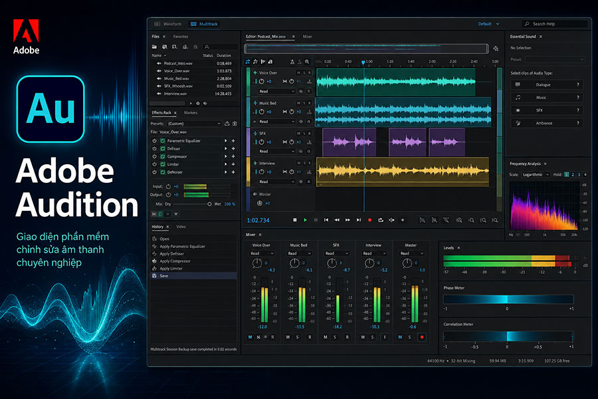Click the play icon below Files list

click(x=191, y=103)
